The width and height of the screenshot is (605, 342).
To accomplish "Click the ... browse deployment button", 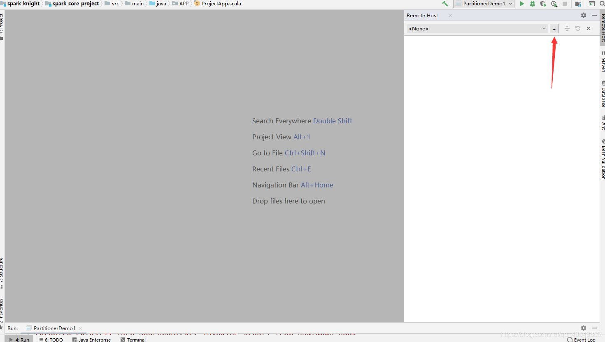I will click(554, 29).
